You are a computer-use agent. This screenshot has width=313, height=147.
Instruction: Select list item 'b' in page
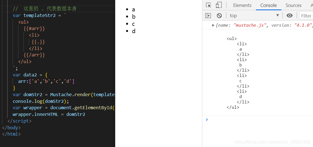134,16
